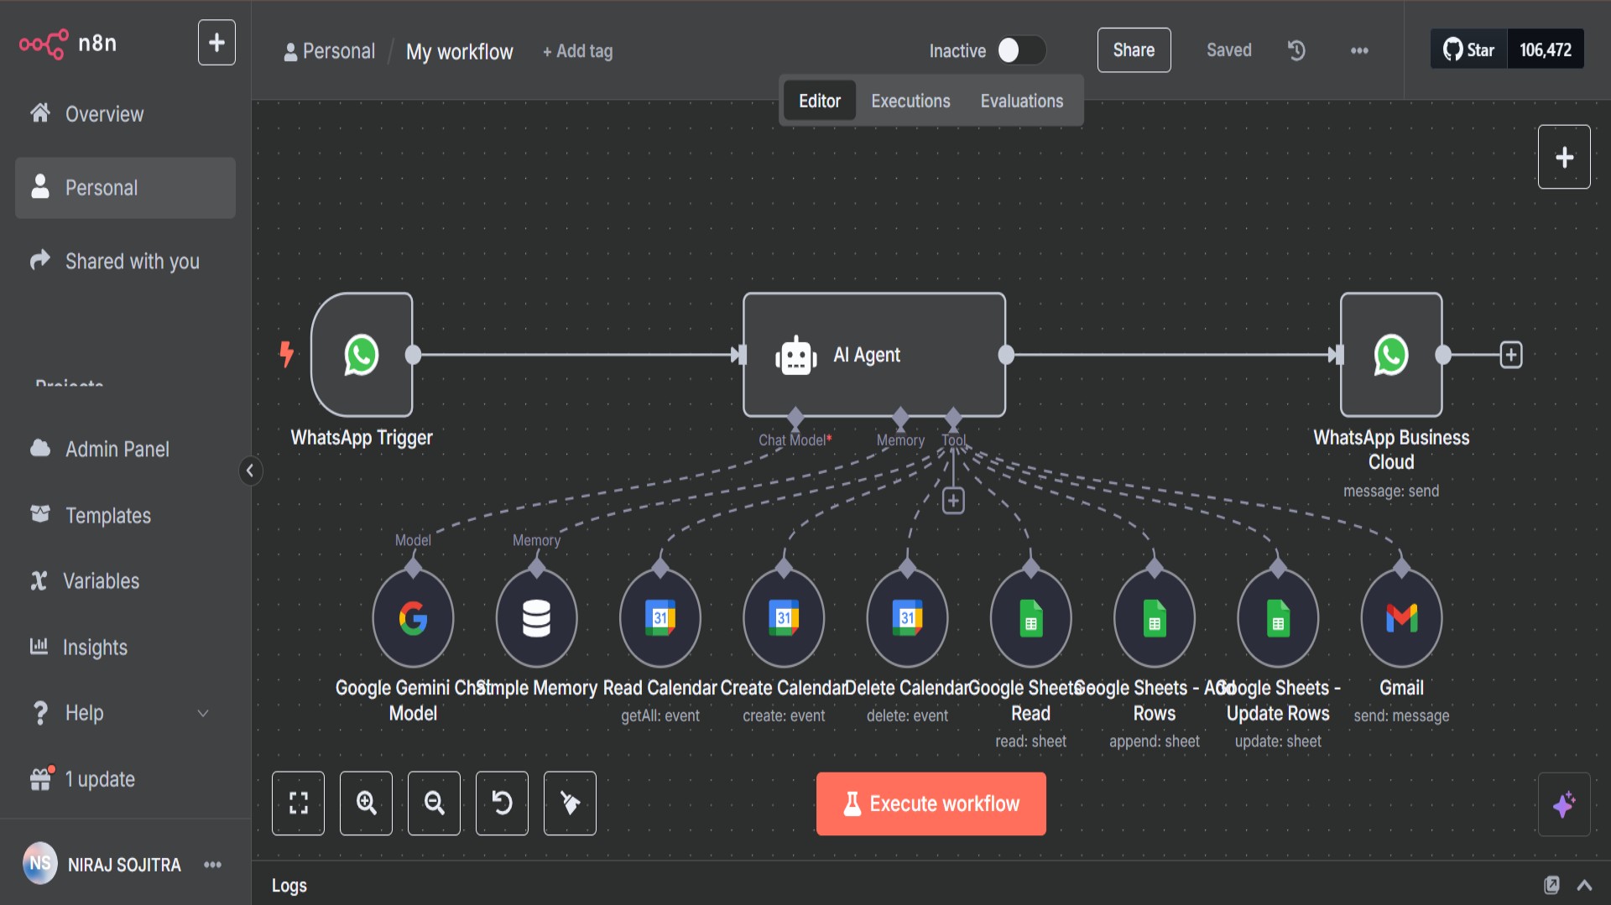Click the zoom in magnifier button
This screenshot has height=905, width=1611.
point(366,804)
